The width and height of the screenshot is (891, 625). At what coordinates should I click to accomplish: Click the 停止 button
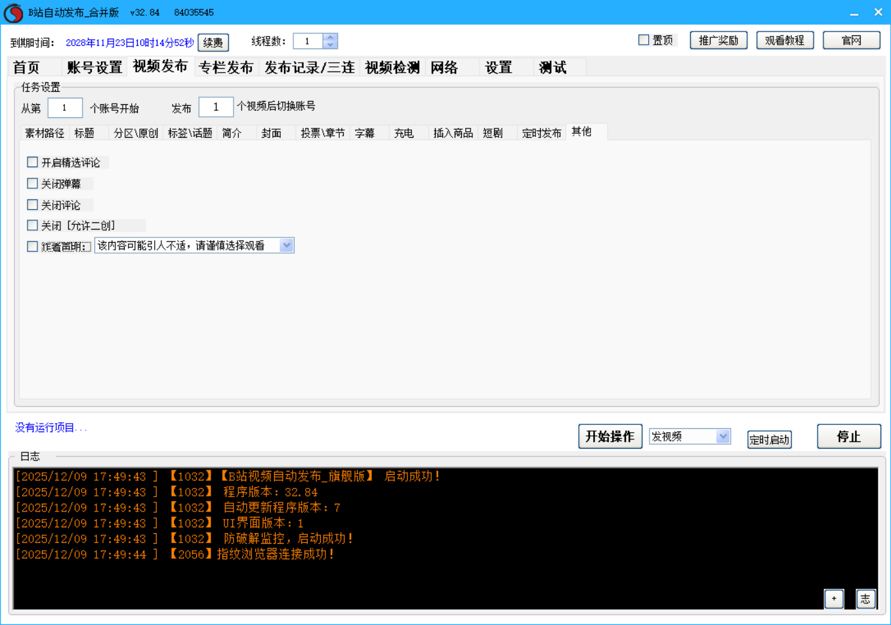coord(848,436)
